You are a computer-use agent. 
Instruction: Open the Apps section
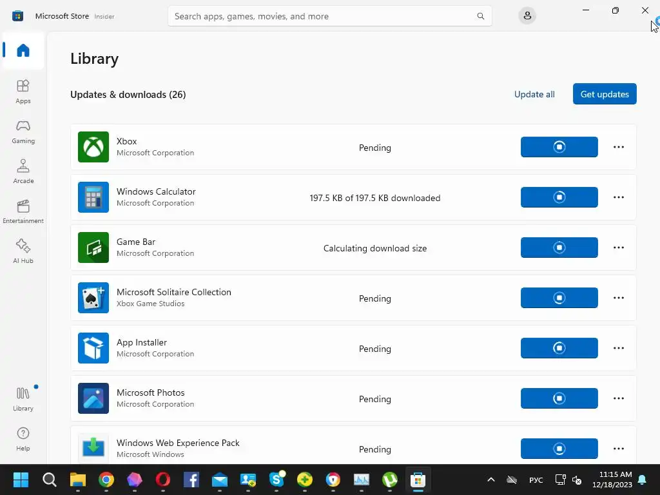[x=23, y=92]
